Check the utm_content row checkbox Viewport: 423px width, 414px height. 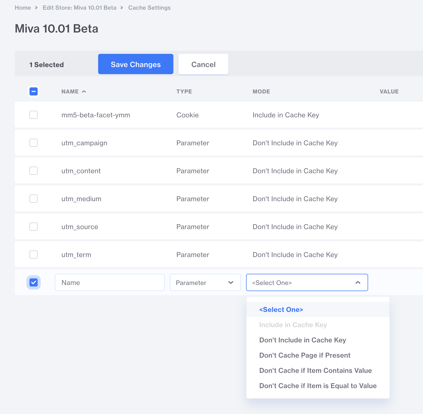pyautogui.click(x=34, y=171)
